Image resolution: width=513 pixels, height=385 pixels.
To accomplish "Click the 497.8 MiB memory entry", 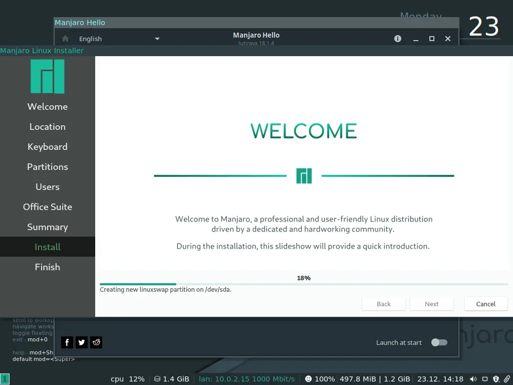I will point(358,379).
